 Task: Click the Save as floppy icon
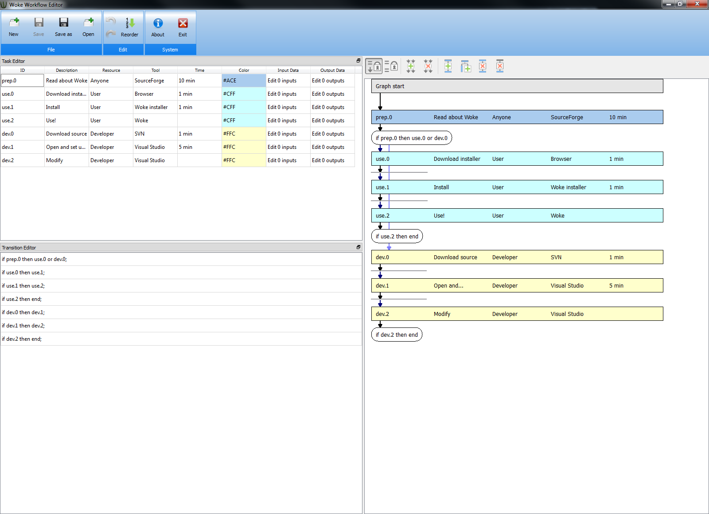click(63, 27)
